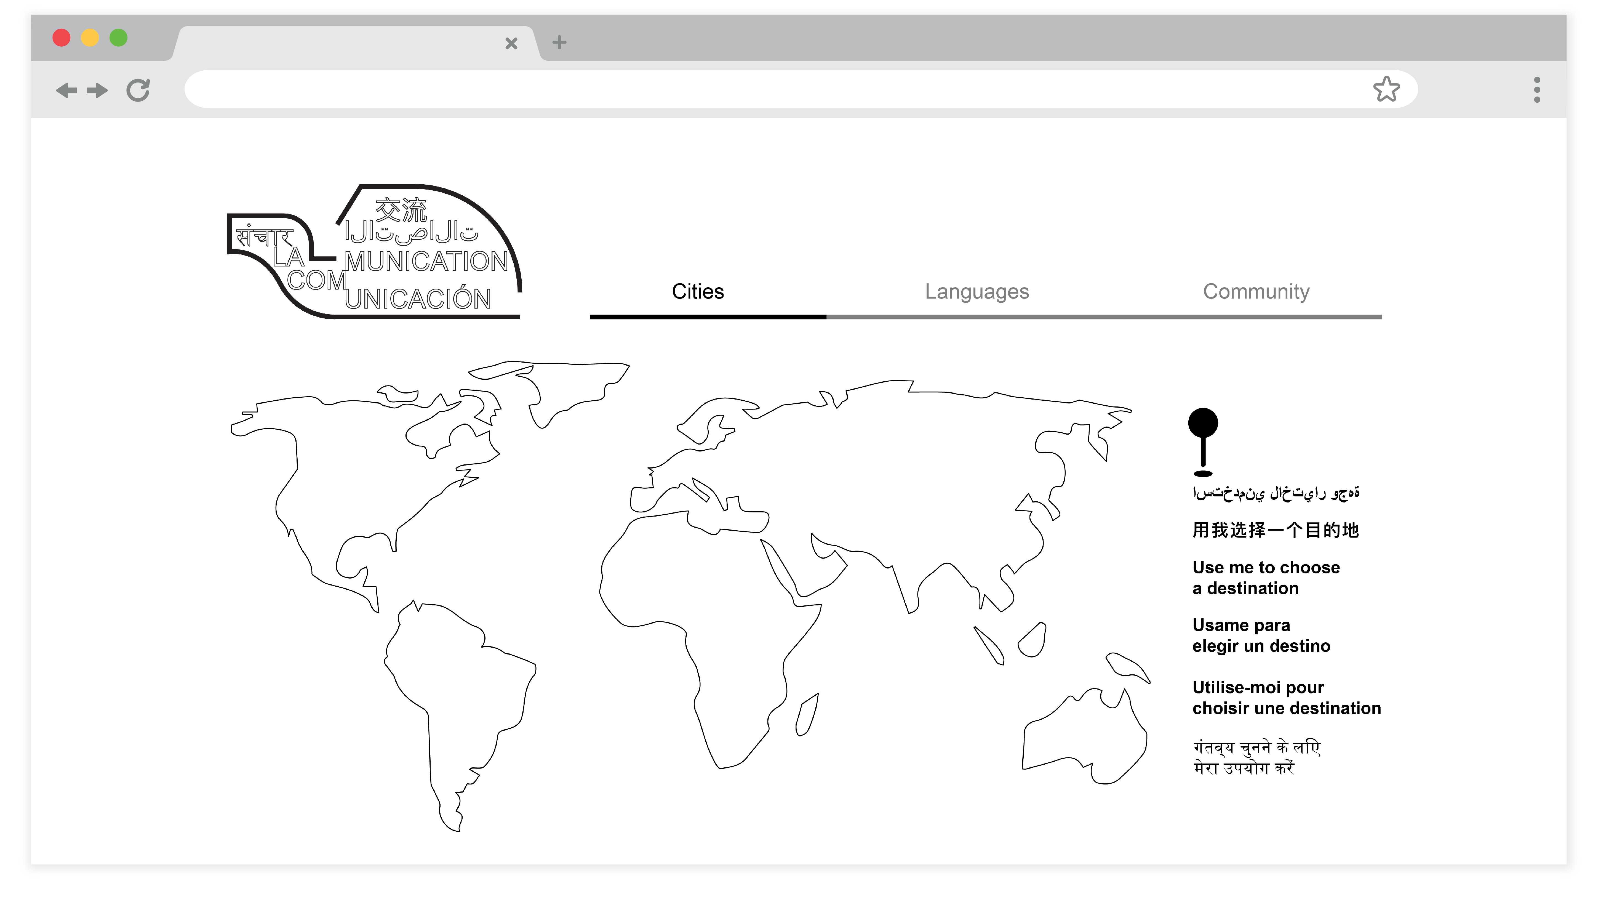Switch to the Languages tab
Screen dimensions: 1598x899
coord(977,292)
